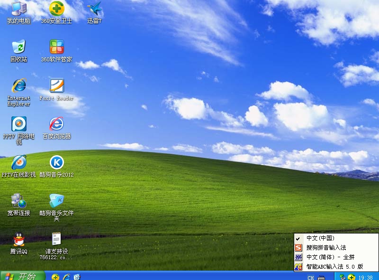Click the 腾讯QQ penguin icon
This screenshot has width=379, height=280.
coord(19,239)
